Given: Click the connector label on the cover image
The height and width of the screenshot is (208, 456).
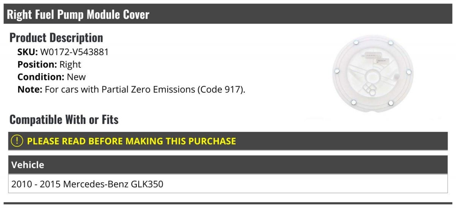Looking at the screenshot, I should click(x=381, y=60).
